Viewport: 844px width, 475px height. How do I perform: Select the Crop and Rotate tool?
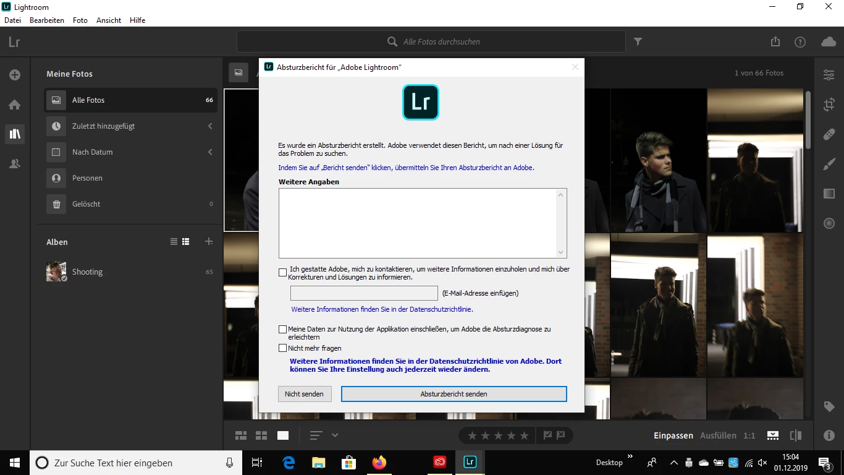[x=829, y=105]
